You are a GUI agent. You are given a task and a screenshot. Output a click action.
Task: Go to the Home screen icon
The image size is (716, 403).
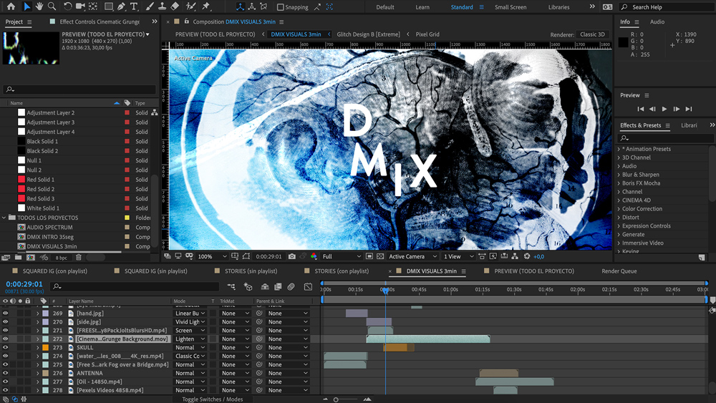[x=11, y=6]
